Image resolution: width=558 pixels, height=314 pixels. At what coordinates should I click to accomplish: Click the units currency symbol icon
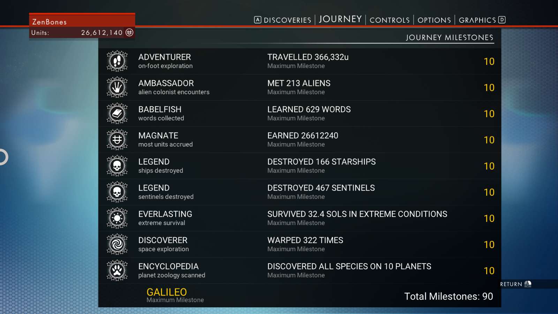129,32
